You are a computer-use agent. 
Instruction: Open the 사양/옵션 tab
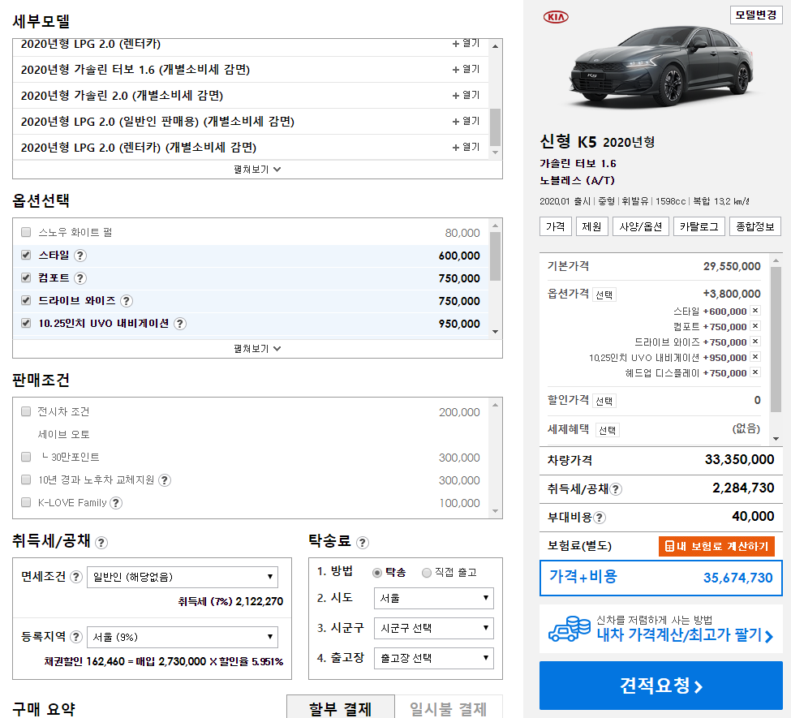point(641,226)
